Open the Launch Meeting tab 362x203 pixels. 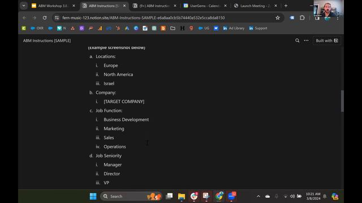pyautogui.click(x=255, y=6)
